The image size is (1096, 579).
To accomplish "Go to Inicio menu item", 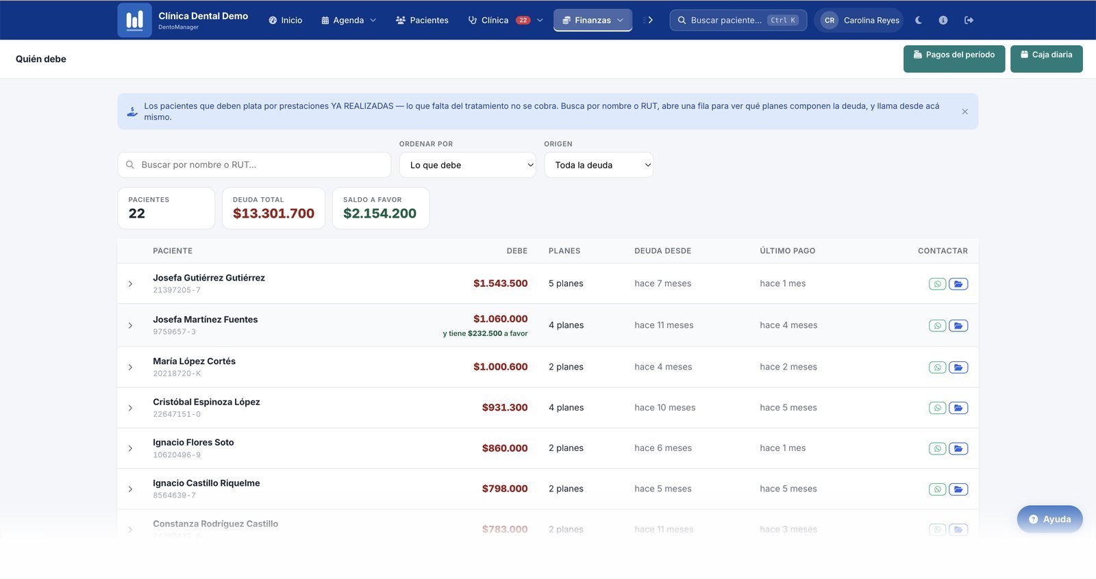I will click(285, 21).
